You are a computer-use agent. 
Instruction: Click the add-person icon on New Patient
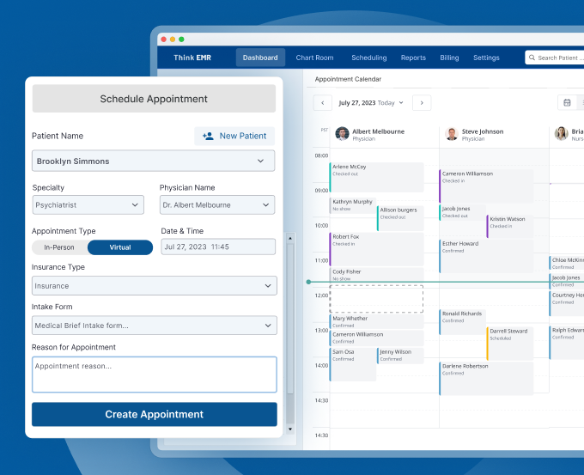(208, 136)
